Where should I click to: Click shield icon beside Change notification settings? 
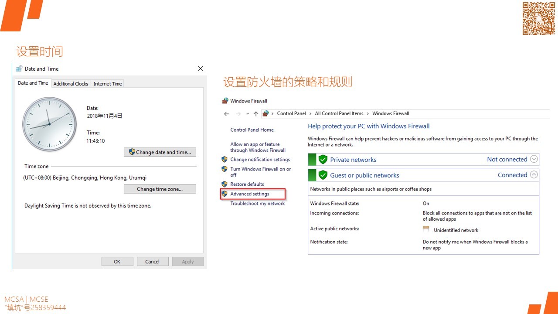click(225, 160)
